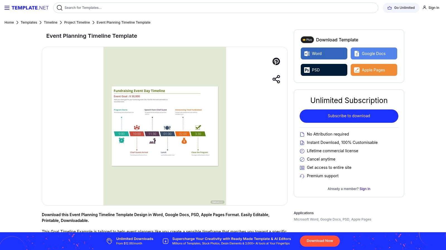446x250 pixels.
Task: Click the download icon in bottom banner
Action: click(x=166, y=241)
